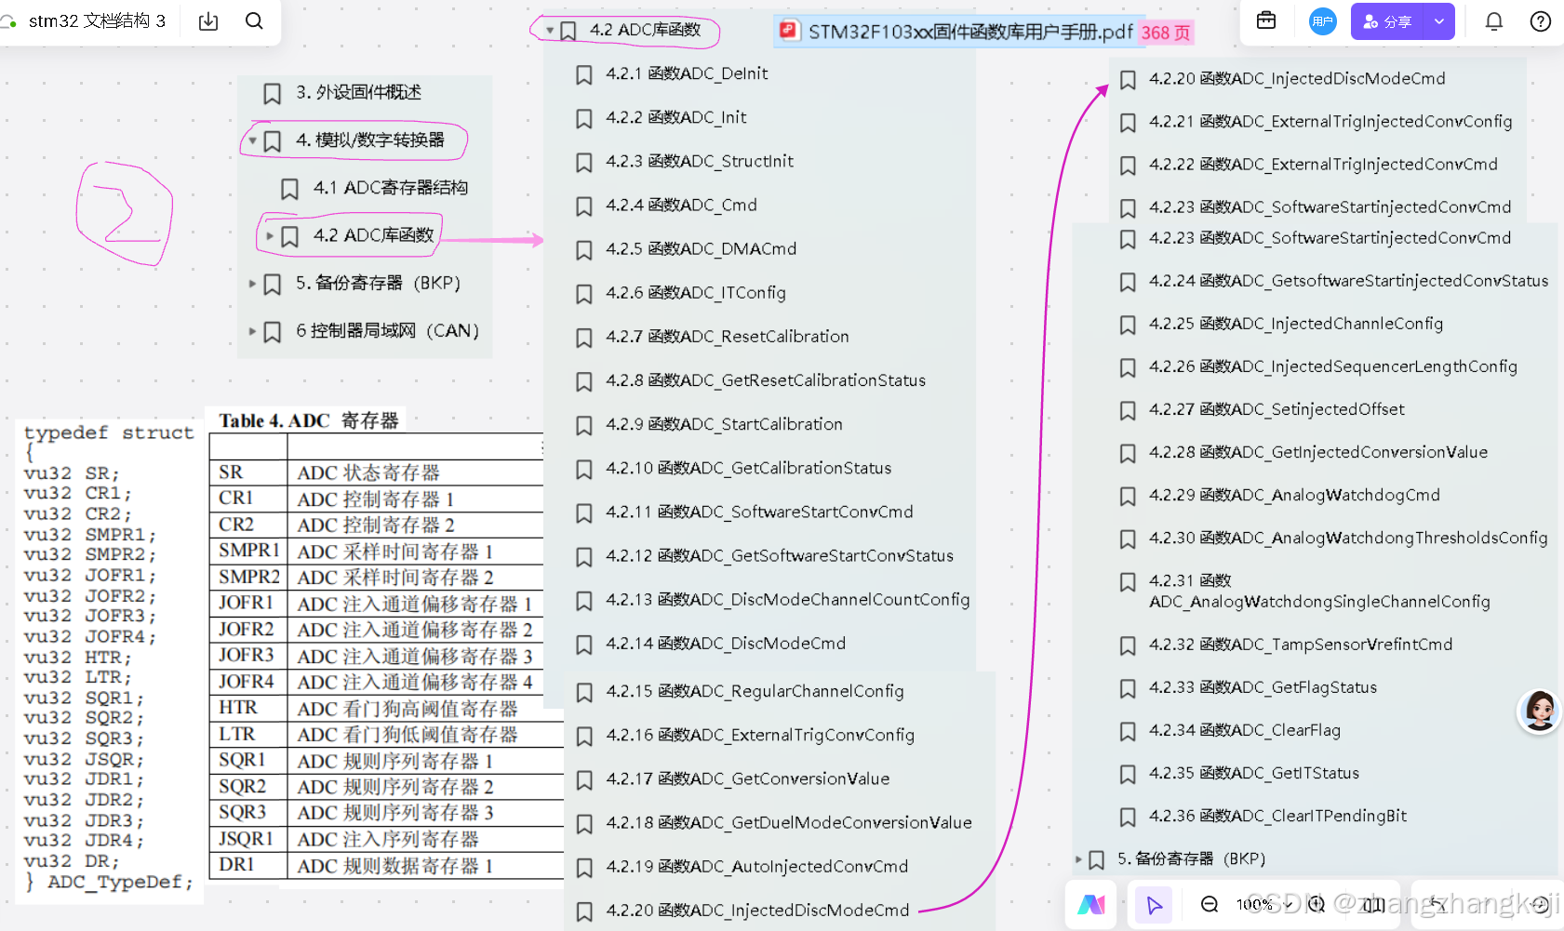Click bookmark icon beside 4.2.17 函数ADC_GetConversionValue

[x=584, y=779]
